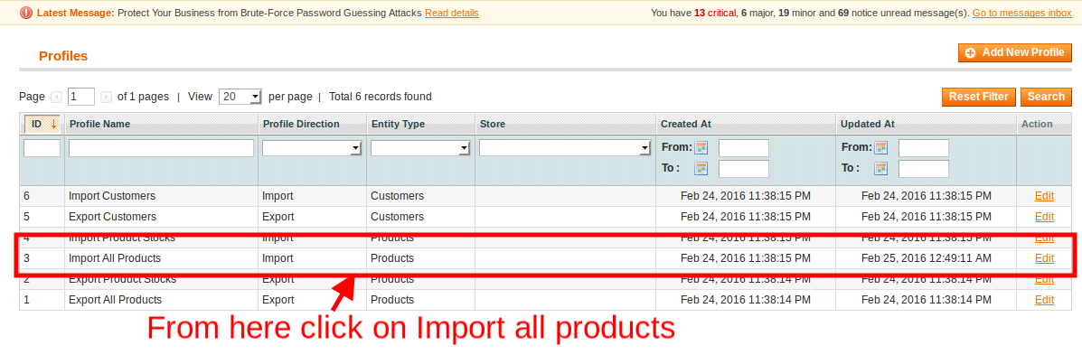The height and width of the screenshot is (355, 1082).
Task: Change the per page View dropdown
Action: (x=240, y=98)
